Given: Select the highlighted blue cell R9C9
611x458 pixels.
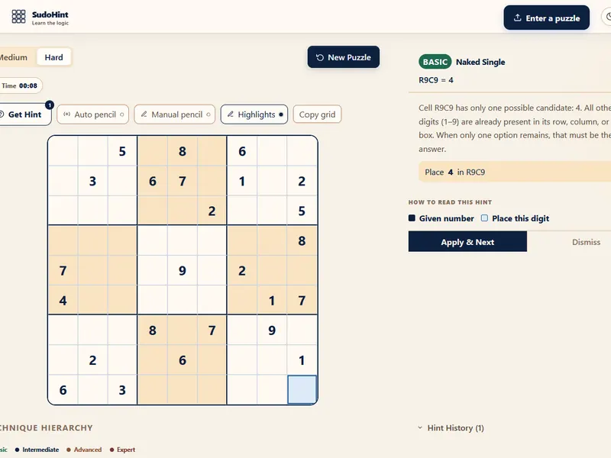Looking at the screenshot, I should tap(302, 389).
